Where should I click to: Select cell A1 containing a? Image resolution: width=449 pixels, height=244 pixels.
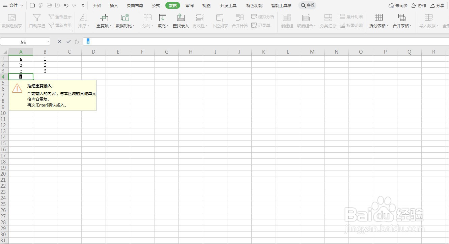21,59
